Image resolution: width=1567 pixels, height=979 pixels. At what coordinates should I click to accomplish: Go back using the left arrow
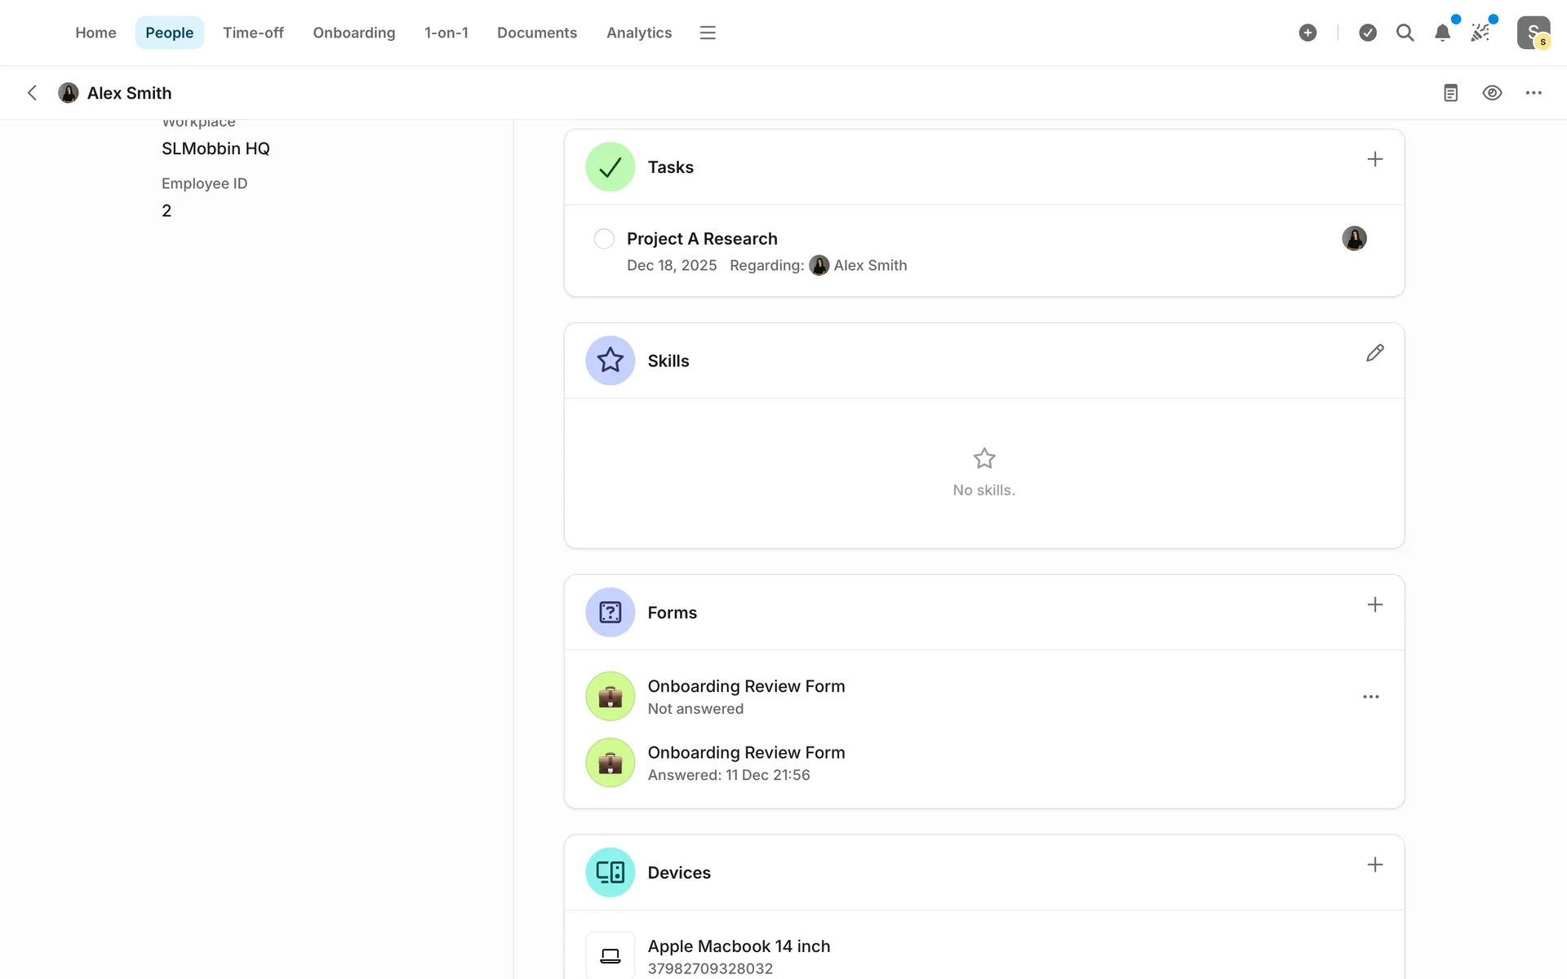(x=33, y=93)
